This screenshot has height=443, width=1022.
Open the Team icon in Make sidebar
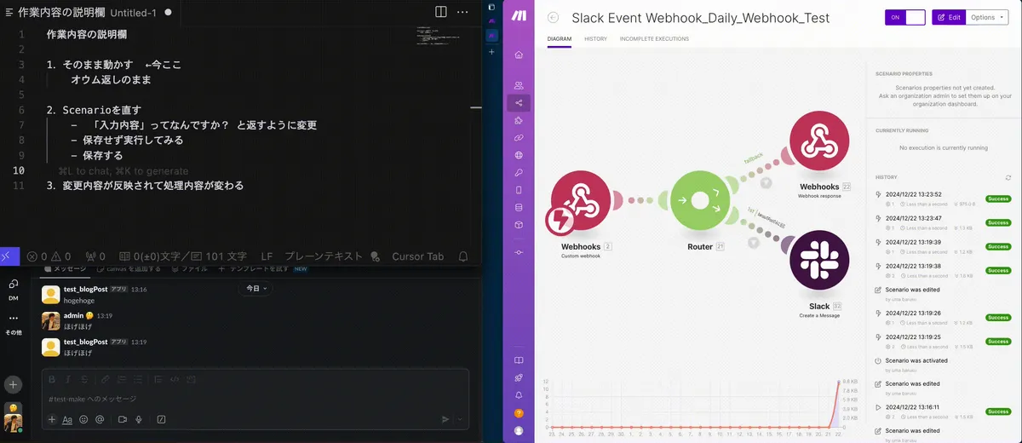coord(519,85)
